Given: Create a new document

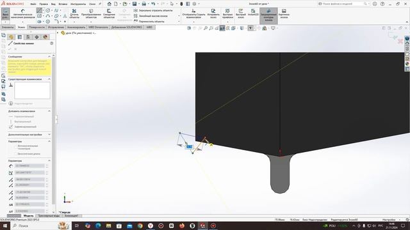Looking at the screenshot, I should (x=115, y=4).
